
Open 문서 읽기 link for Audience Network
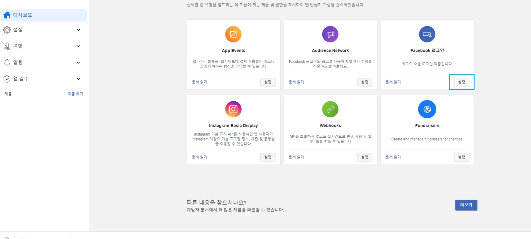[x=296, y=82]
